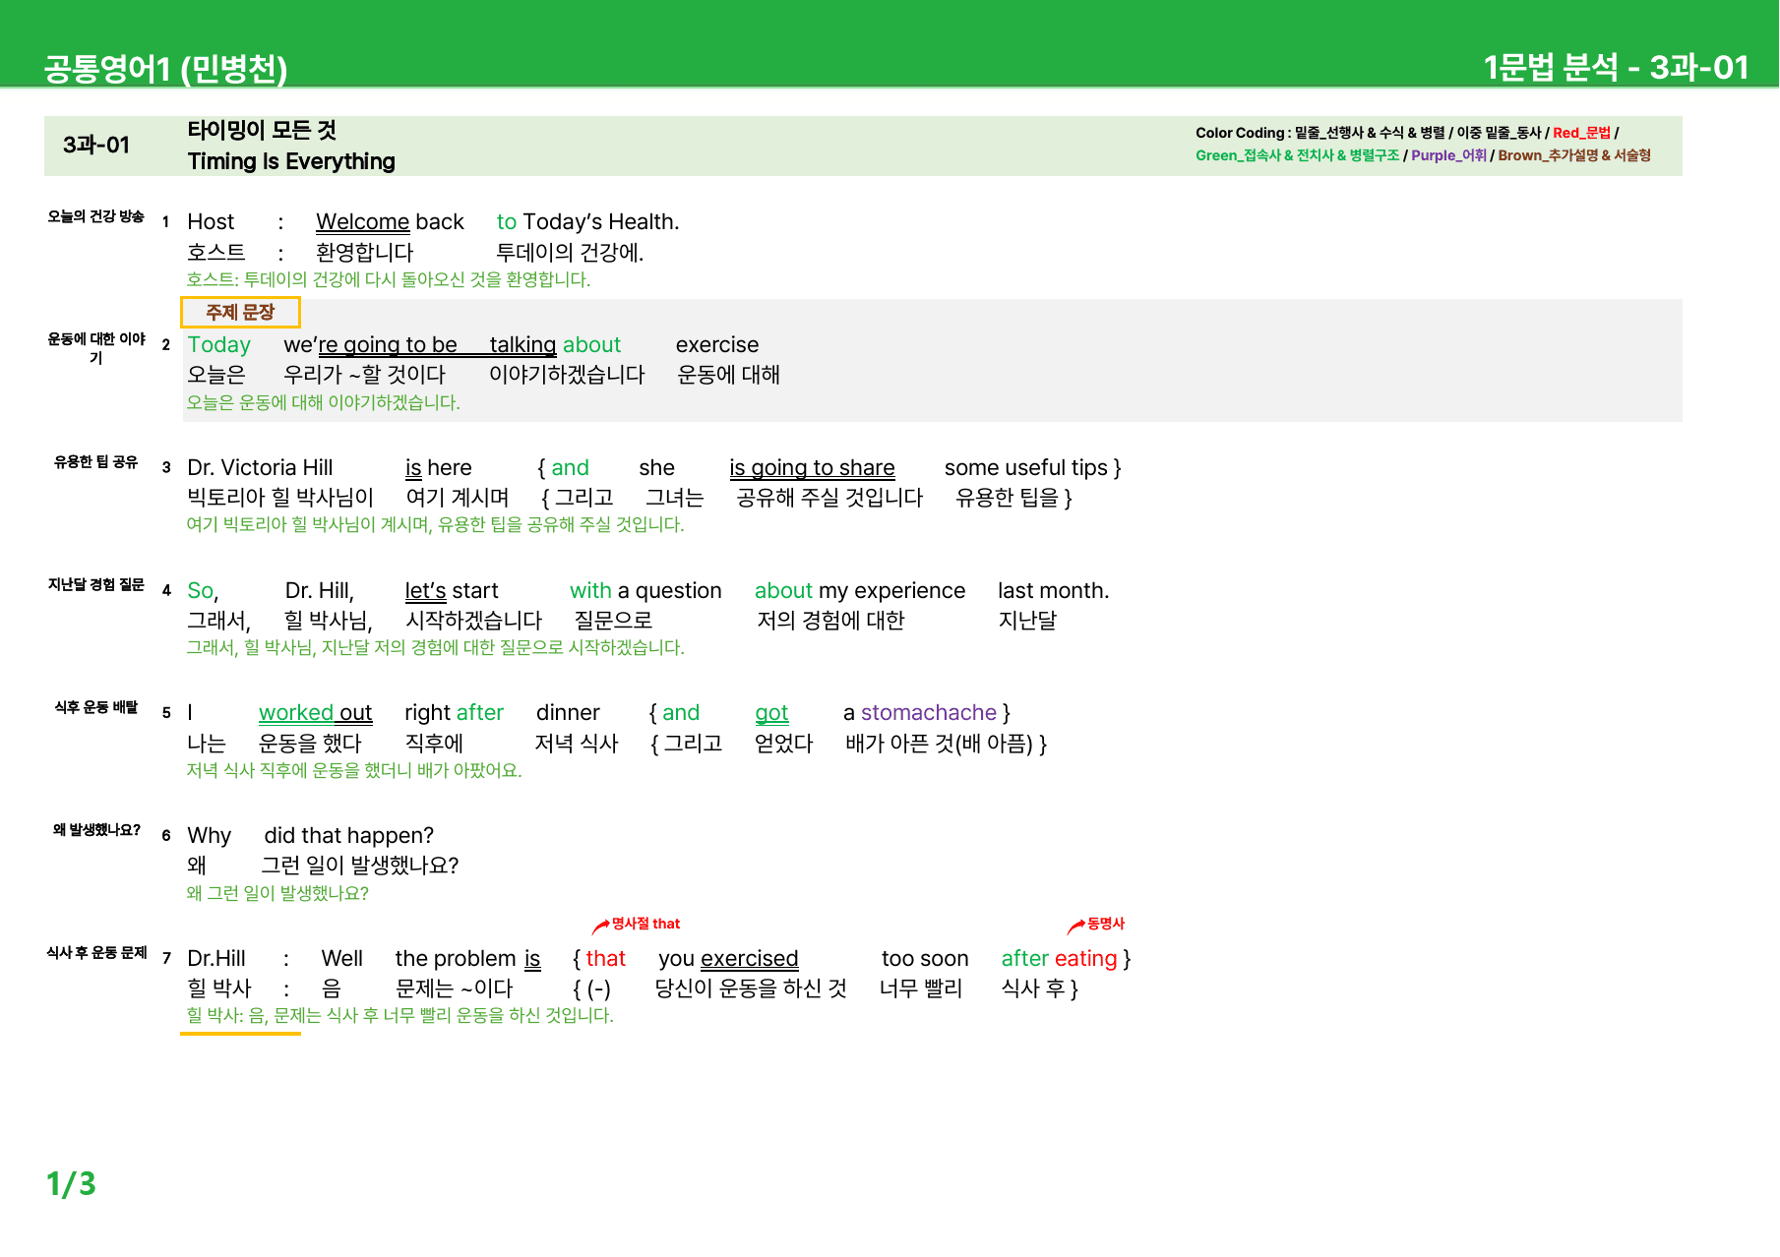1780x1257 pixels.
Task: Click the Red_문법 color coding legend
Action: 1581,133
